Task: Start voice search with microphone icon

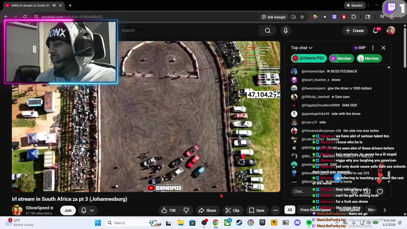Action: click(x=286, y=31)
